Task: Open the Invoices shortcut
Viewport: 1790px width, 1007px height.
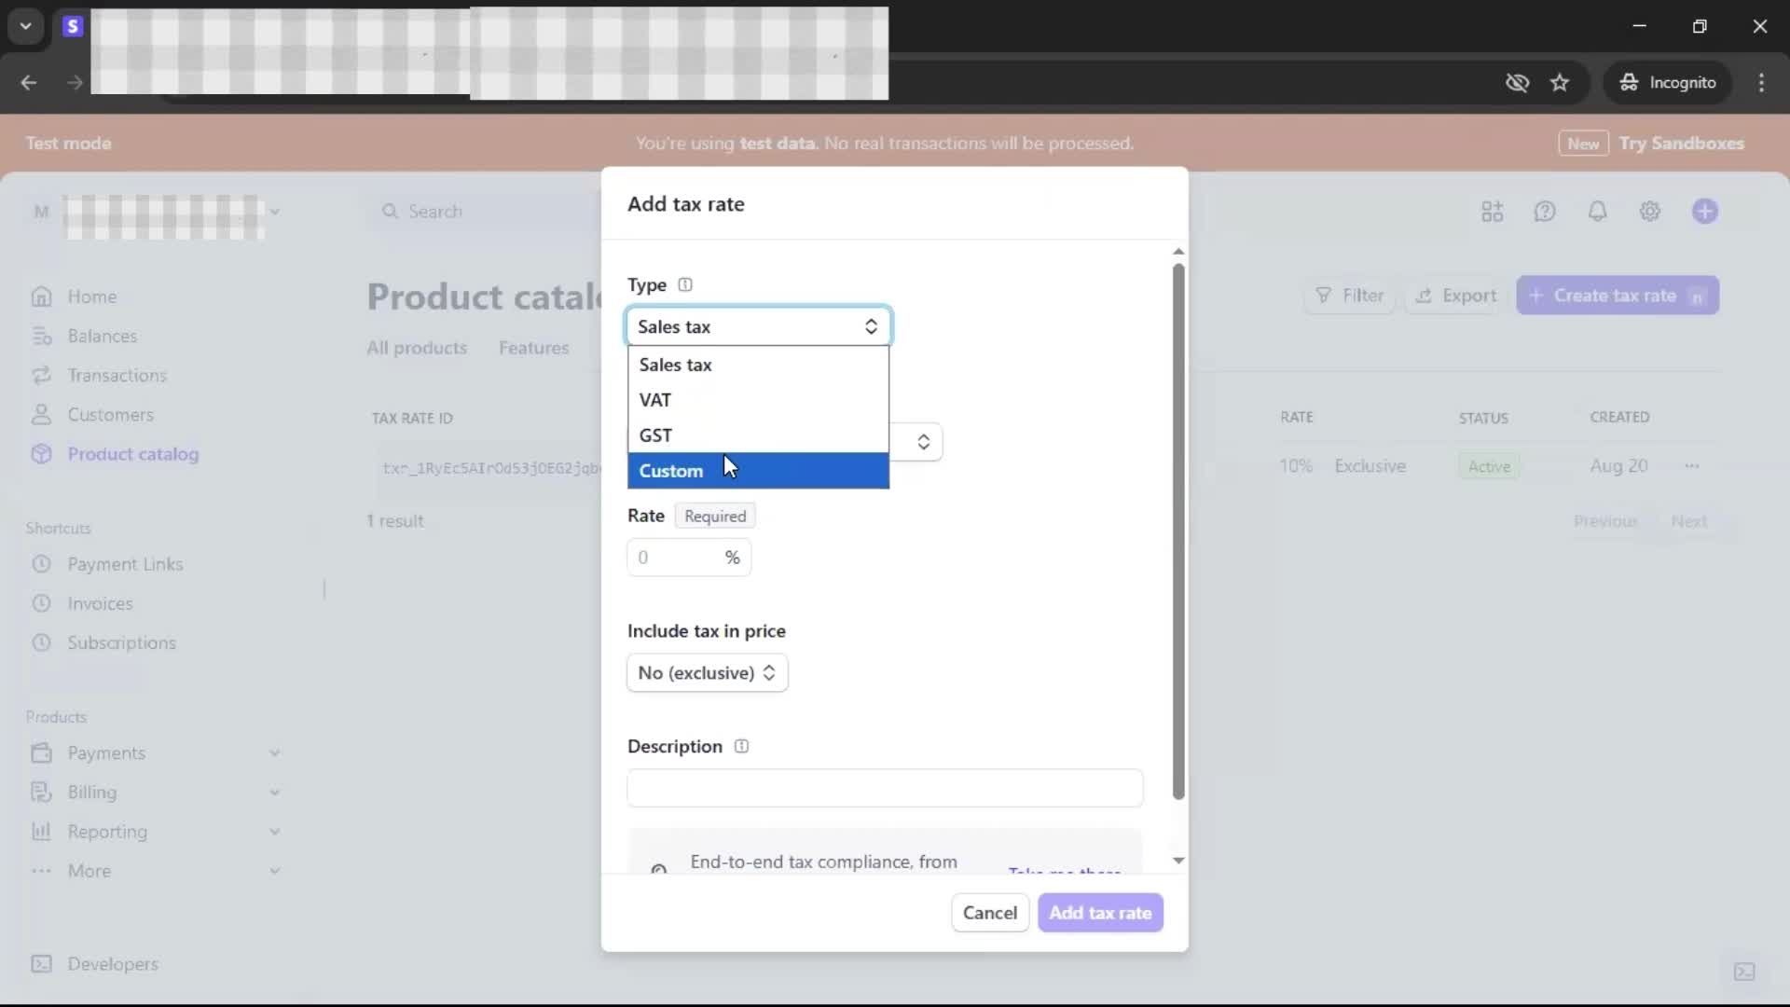Action: click(x=100, y=603)
